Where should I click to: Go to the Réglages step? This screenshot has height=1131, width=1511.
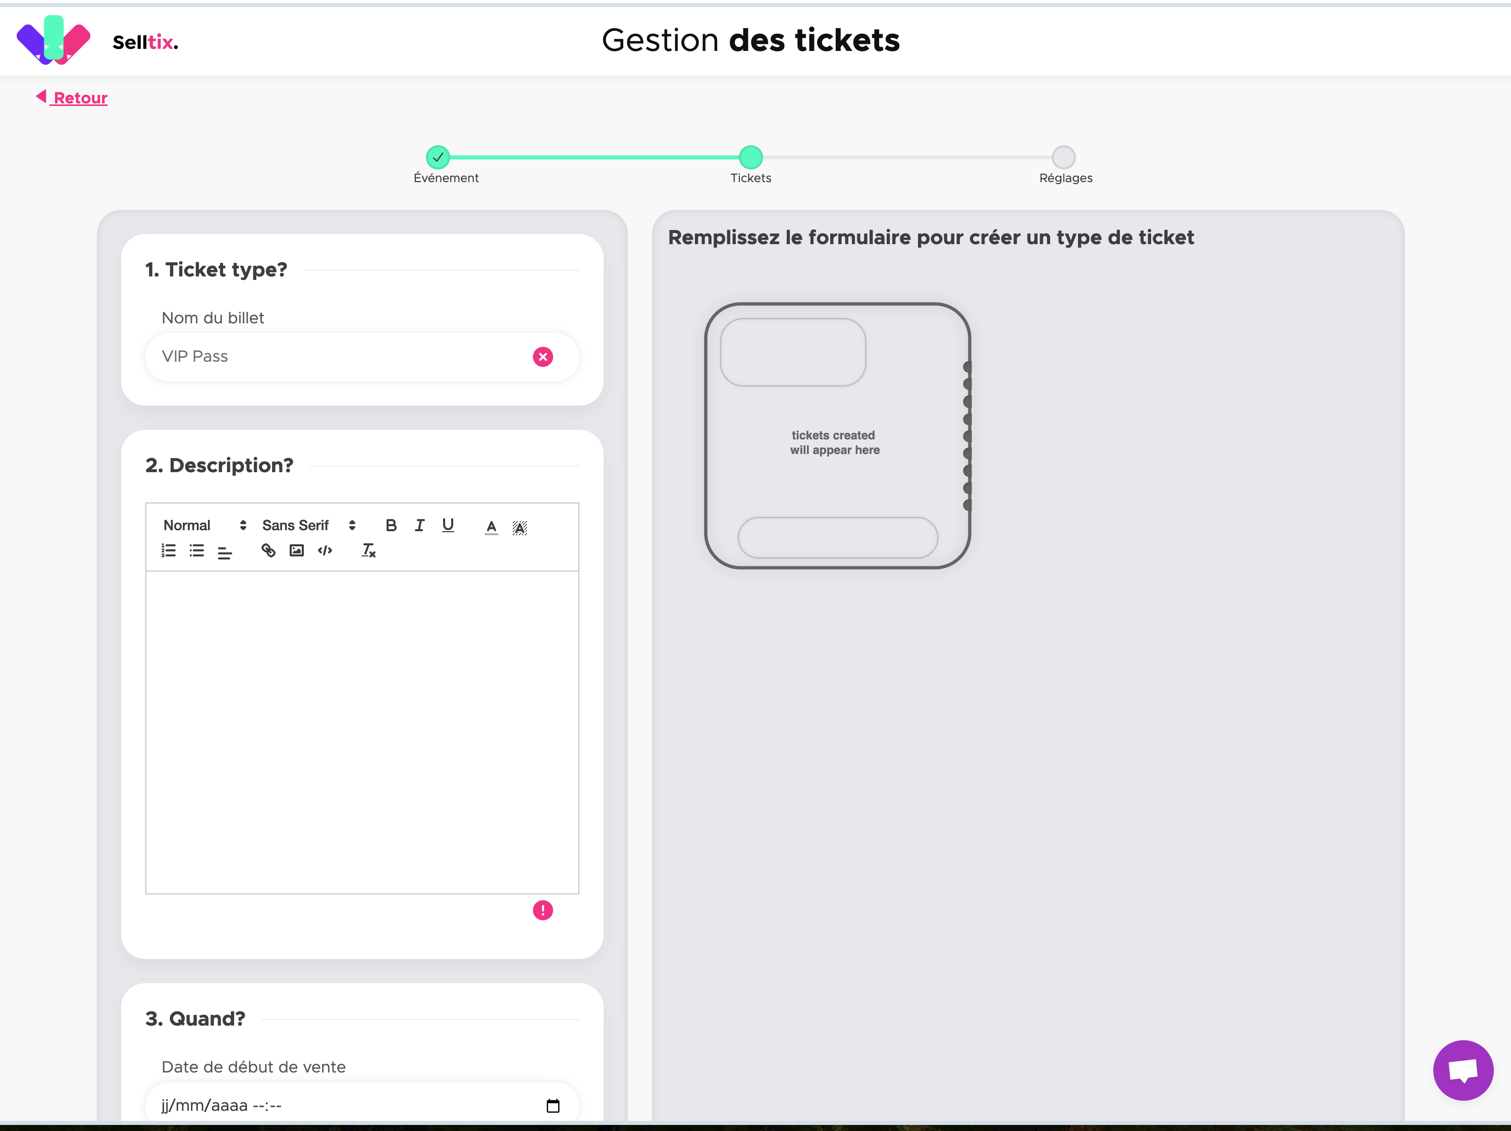[1063, 158]
